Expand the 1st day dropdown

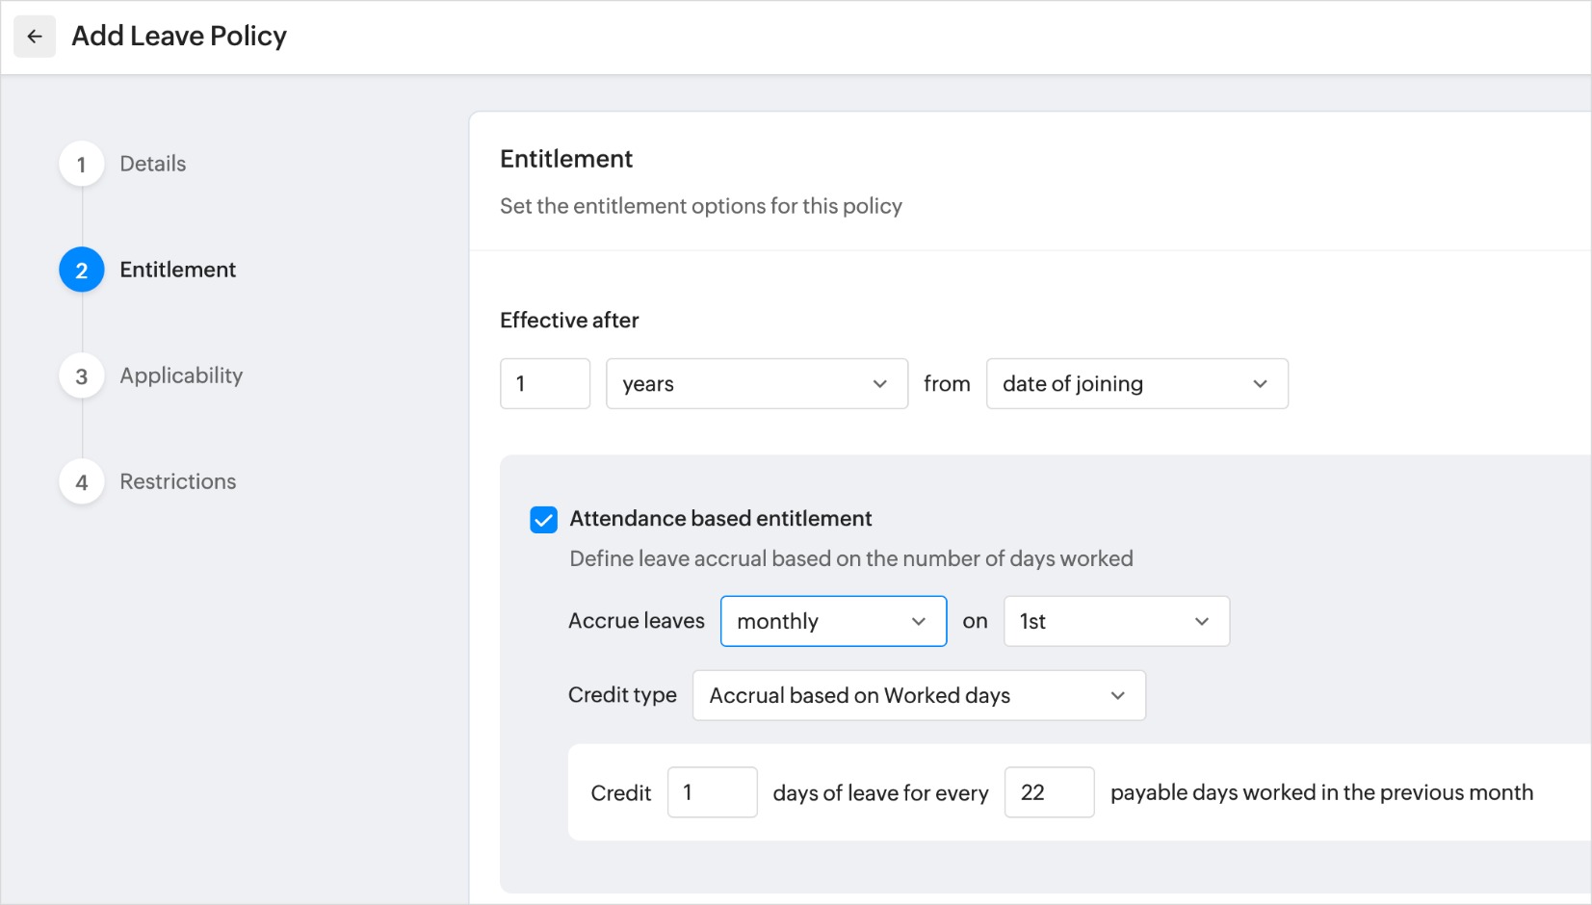tap(1115, 622)
